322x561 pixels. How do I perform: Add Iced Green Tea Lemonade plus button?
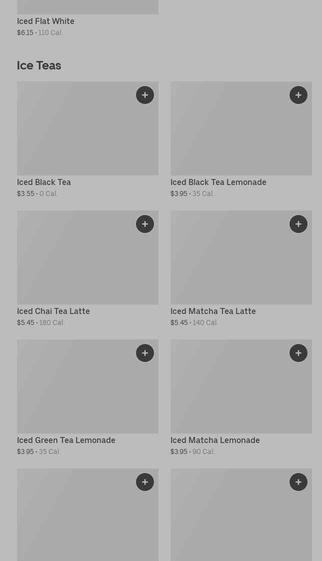click(145, 353)
